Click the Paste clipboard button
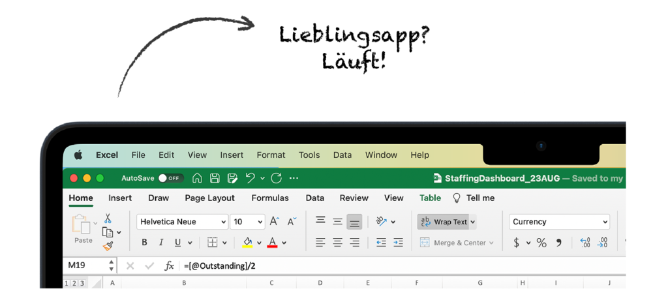668x289 pixels. click(x=83, y=229)
